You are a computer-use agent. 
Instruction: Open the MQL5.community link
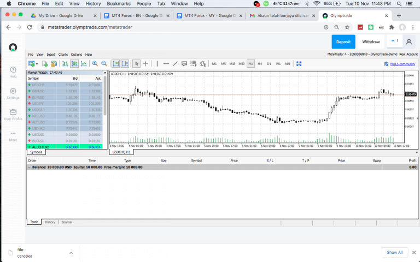pos(402,64)
